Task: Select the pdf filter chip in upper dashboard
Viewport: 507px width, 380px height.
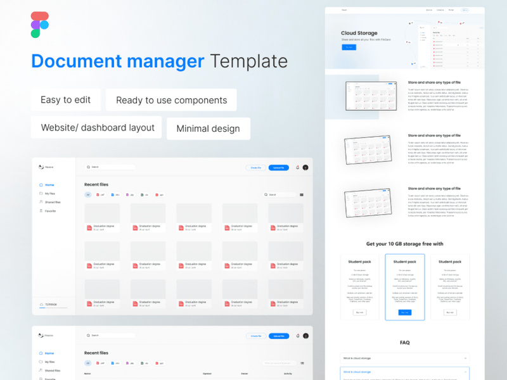Action: (101, 195)
